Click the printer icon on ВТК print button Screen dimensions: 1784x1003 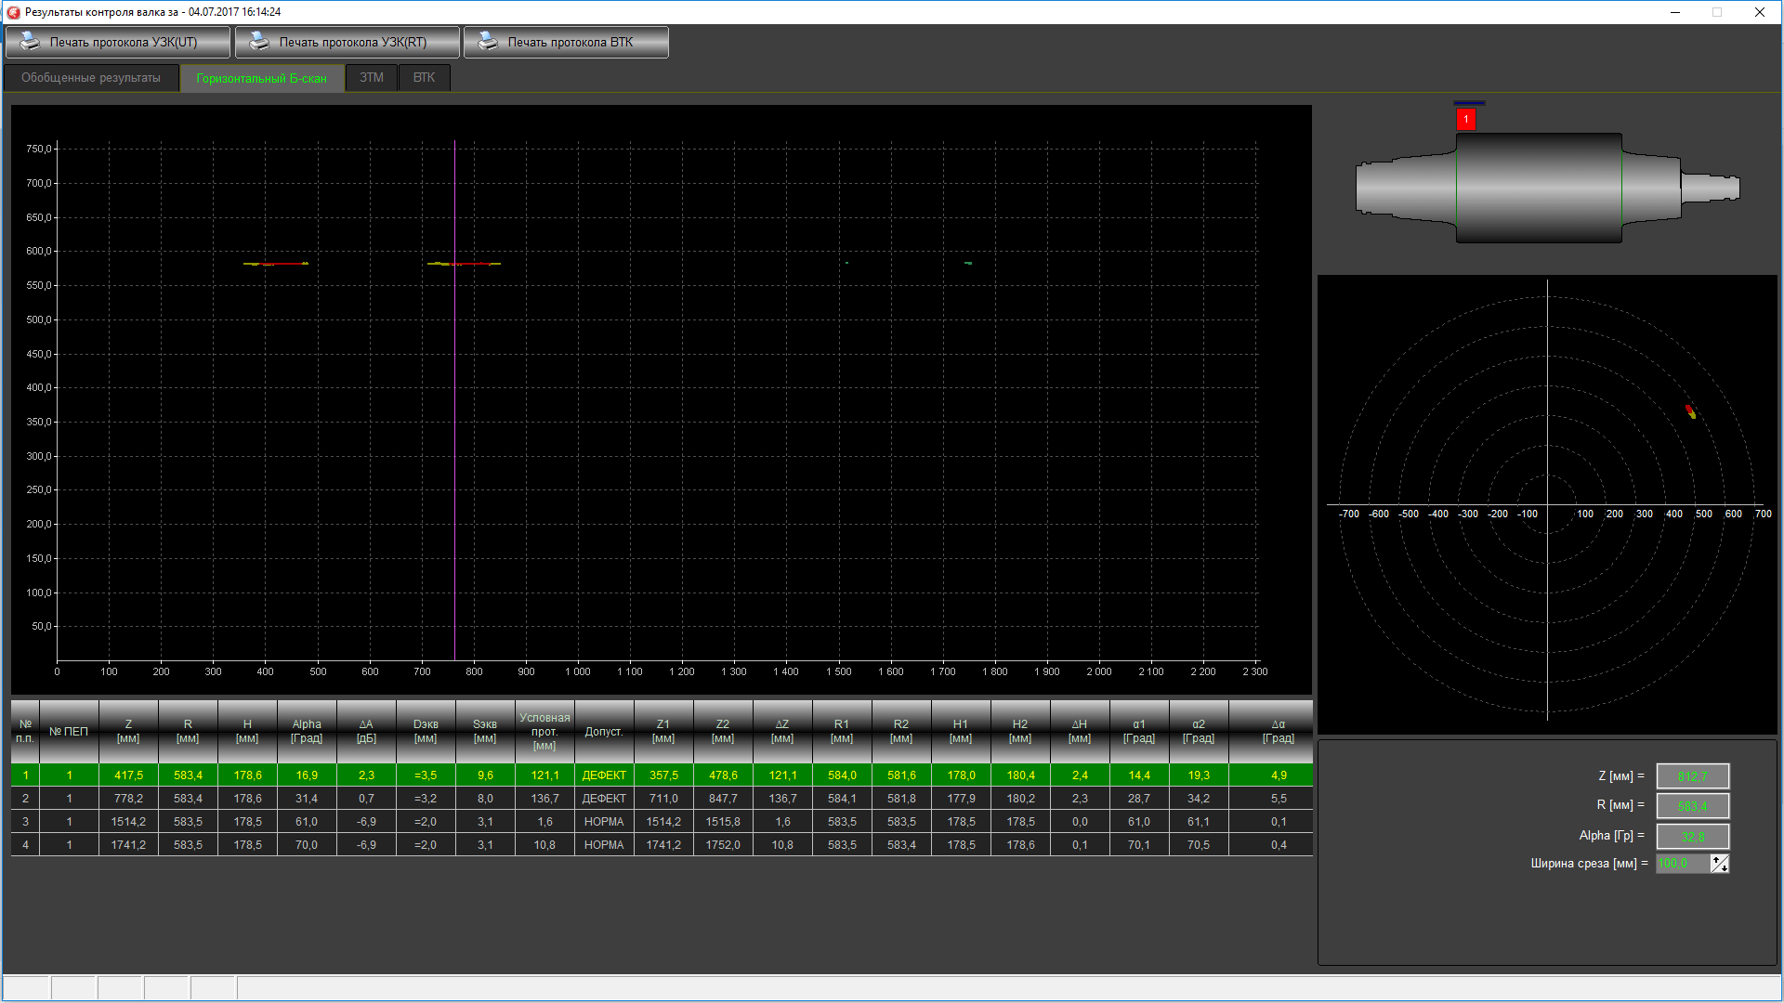[x=488, y=42]
